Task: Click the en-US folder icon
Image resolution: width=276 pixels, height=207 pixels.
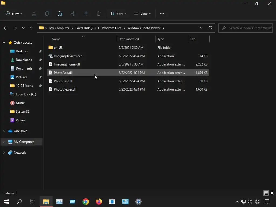Action: coord(50,47)
